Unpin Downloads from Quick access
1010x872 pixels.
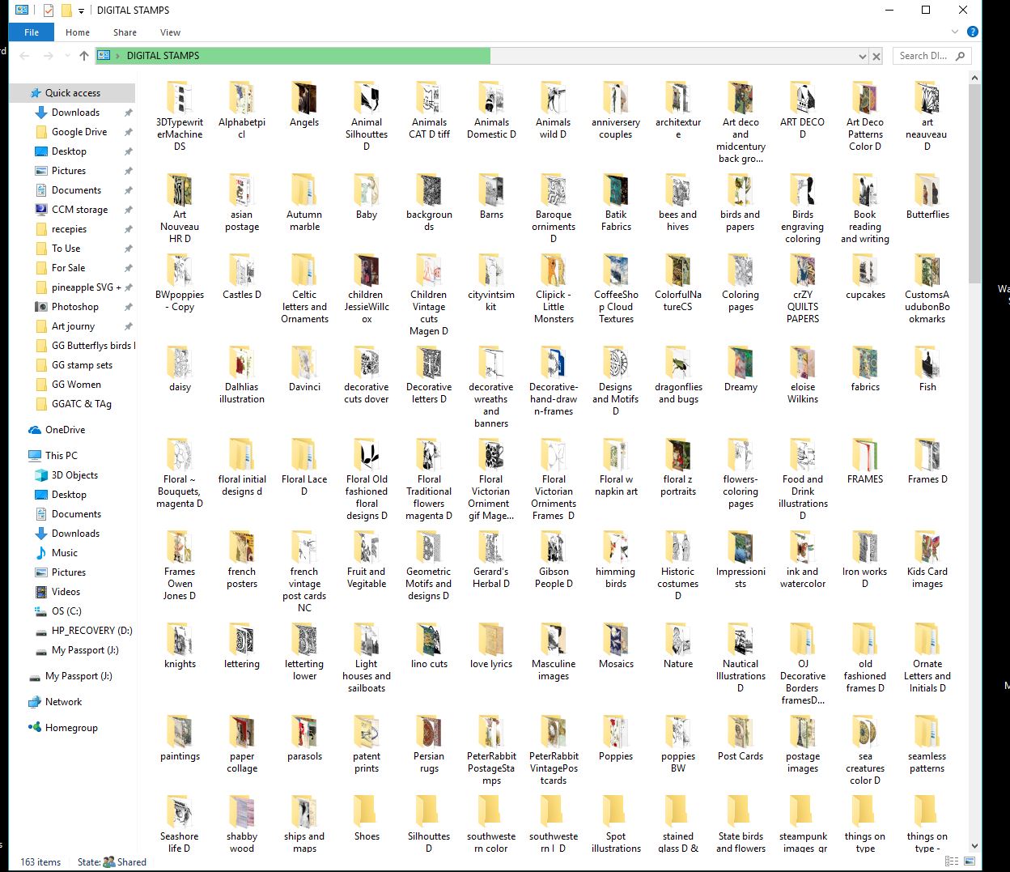coord(127,113)
